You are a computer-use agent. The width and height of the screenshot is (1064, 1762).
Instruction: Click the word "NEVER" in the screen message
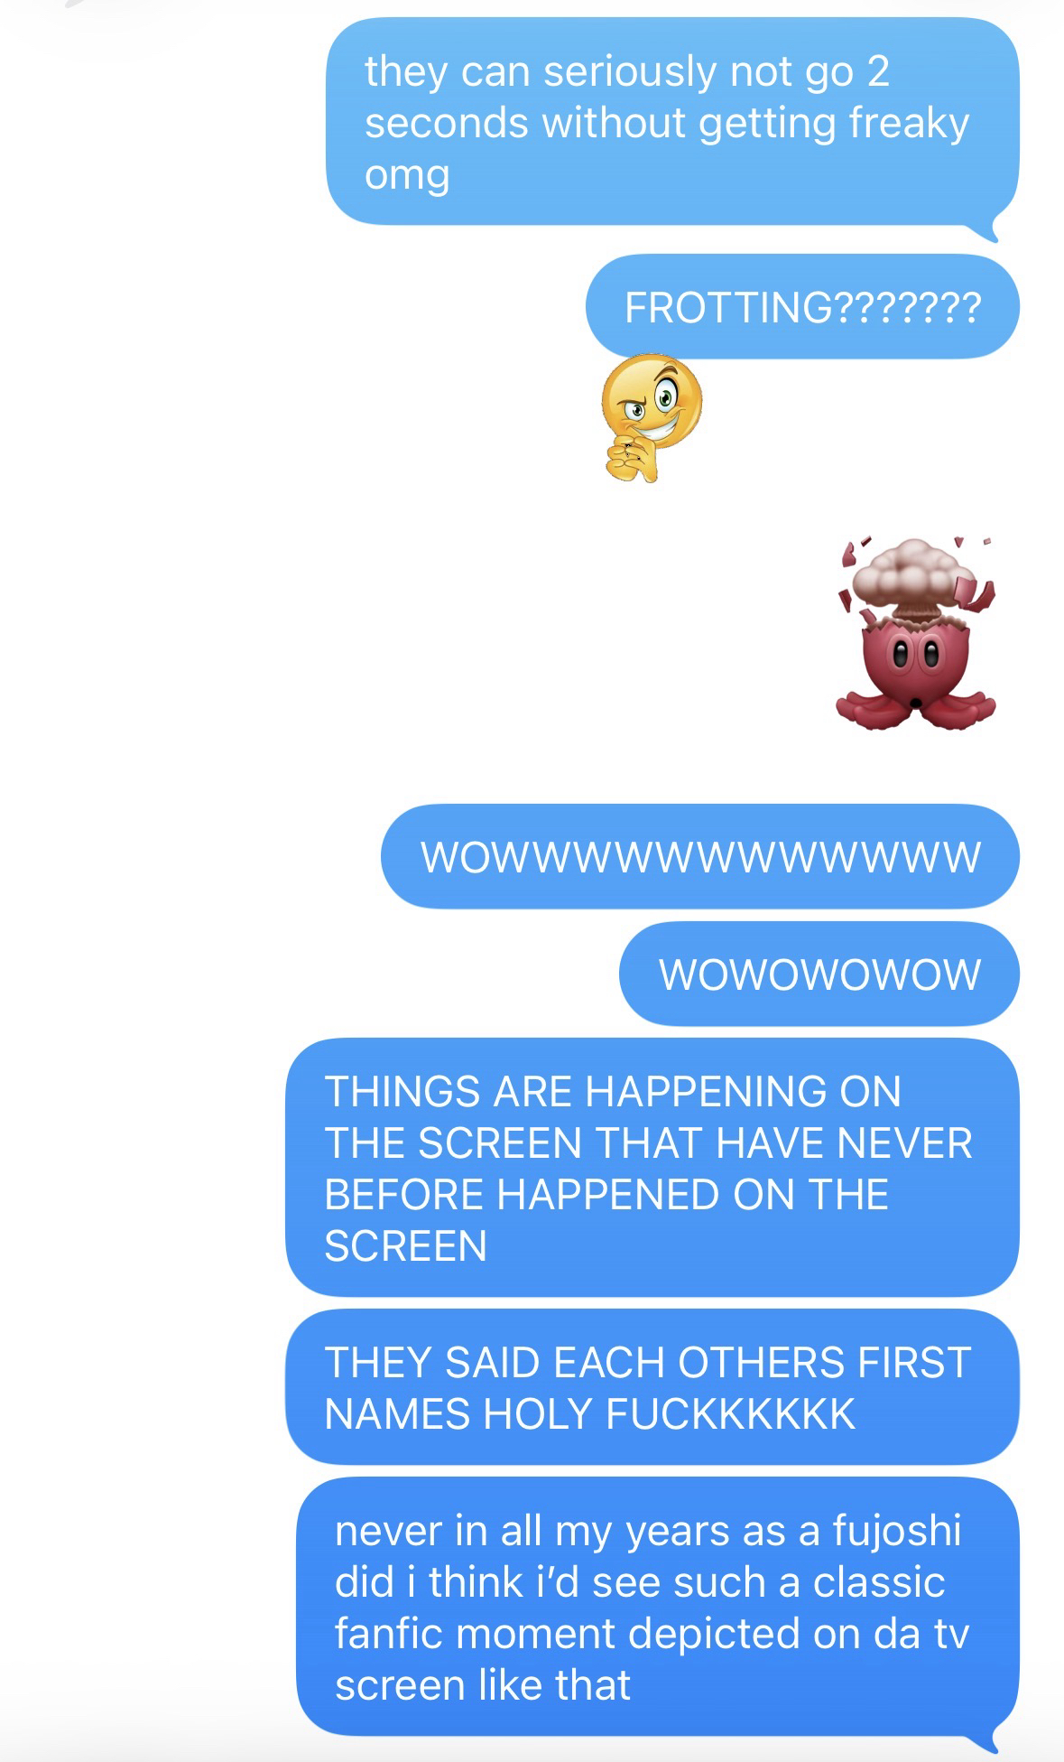[904, 1142]
